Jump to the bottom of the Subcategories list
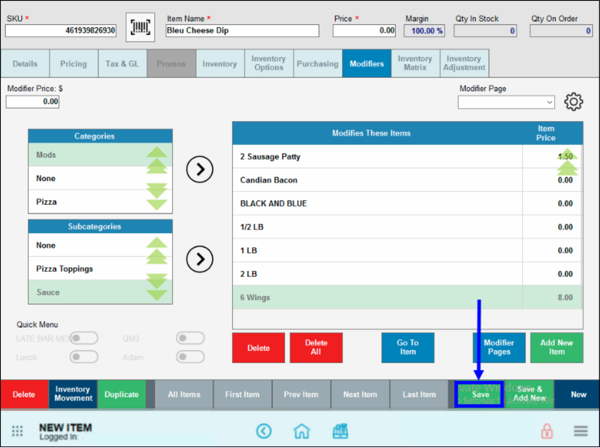600x448 pixels. coord(157,295)
